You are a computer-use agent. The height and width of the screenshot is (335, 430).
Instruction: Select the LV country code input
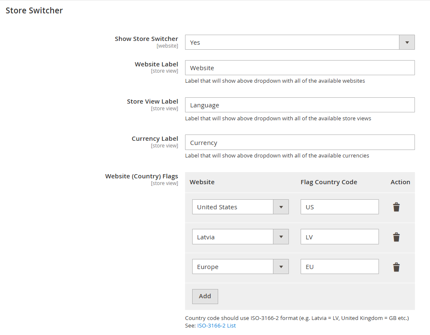click(339, 236)
